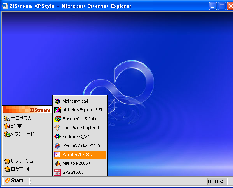Screen dimensions: 233x188
Task: Click the MaterialsExplorer3 Std icon
Action: [x=57, y=110]
